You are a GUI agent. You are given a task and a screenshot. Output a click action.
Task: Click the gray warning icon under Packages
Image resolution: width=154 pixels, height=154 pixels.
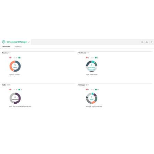click(x=91, y=90)
